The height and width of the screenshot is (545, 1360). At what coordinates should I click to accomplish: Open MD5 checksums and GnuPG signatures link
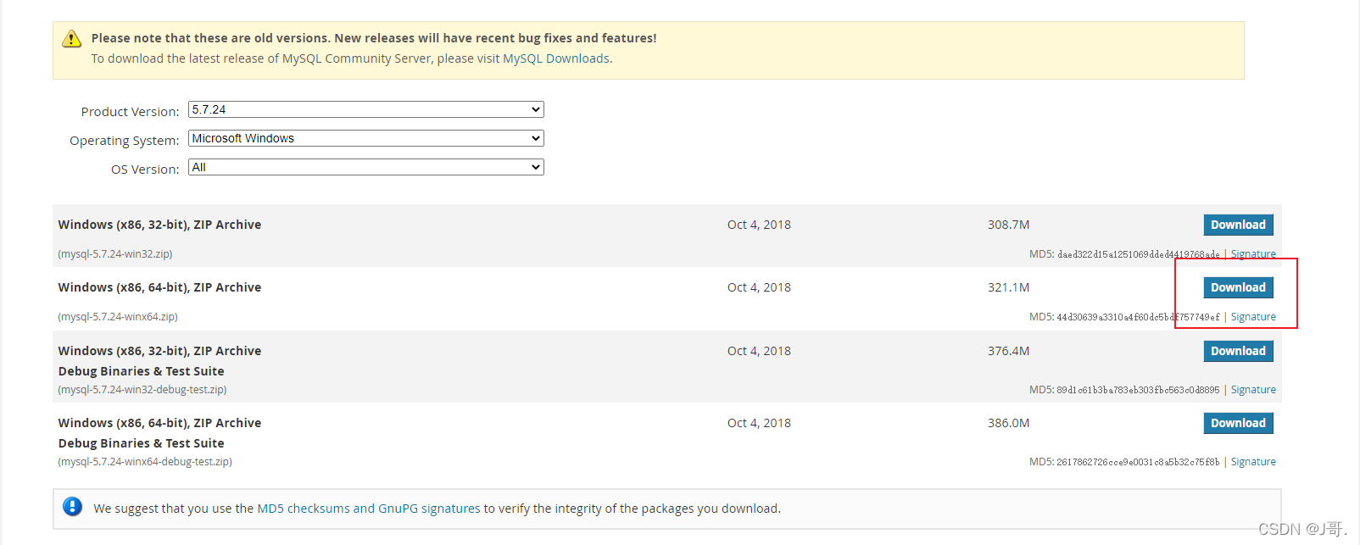pyautogui.click(x=369, y=509)
